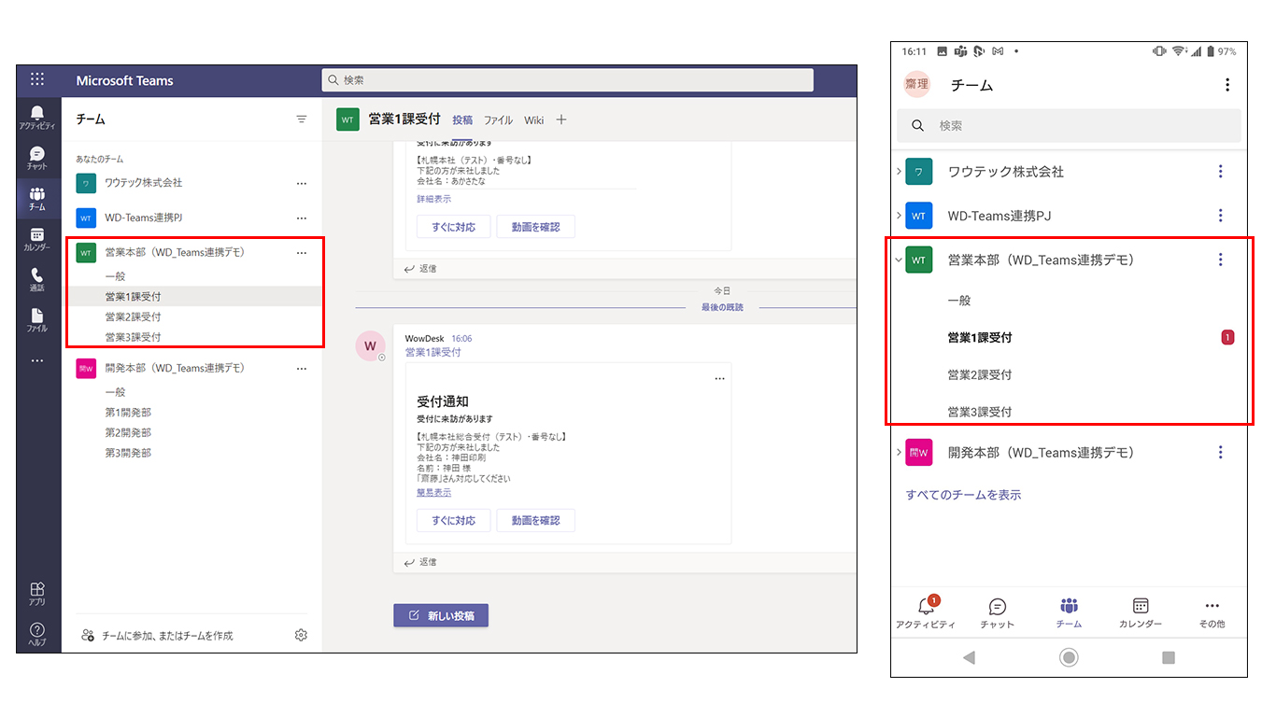Click 動画を確認 in the upper card
The width and height of the screenshot is (1276, 717).
coord(535,226)
